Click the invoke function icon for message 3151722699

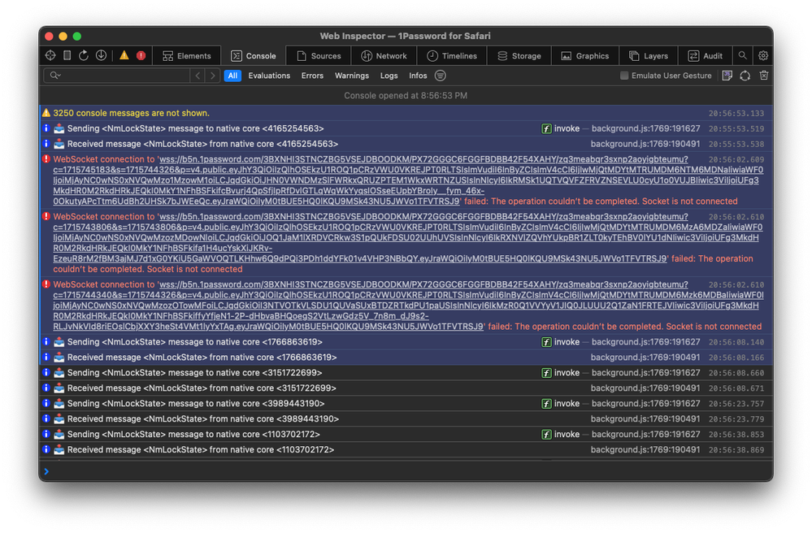point(546,373)
